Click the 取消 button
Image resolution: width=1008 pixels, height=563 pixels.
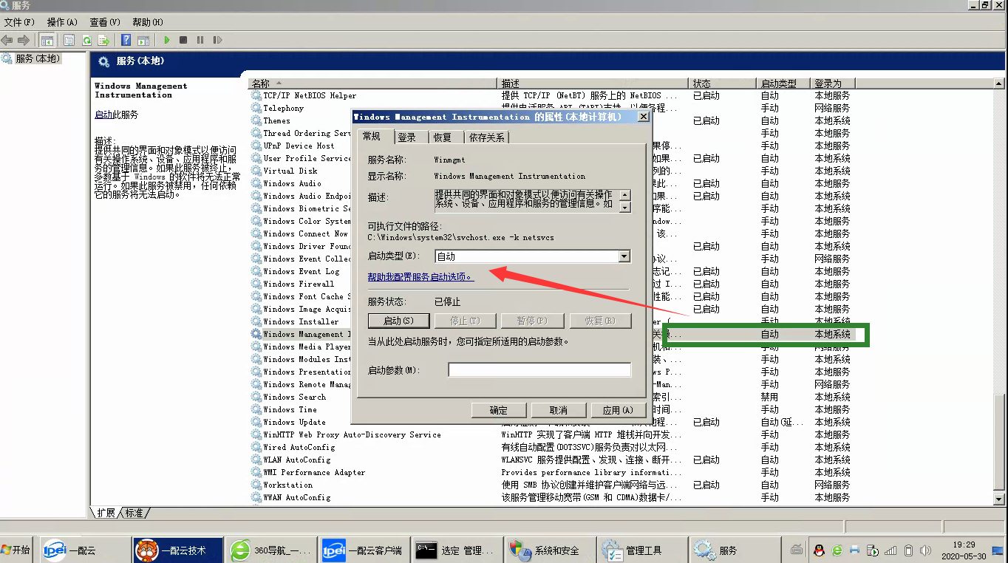(559, 410)
